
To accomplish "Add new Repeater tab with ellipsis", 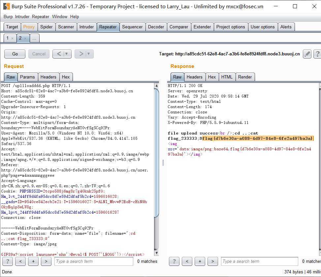I will (34, 38).
